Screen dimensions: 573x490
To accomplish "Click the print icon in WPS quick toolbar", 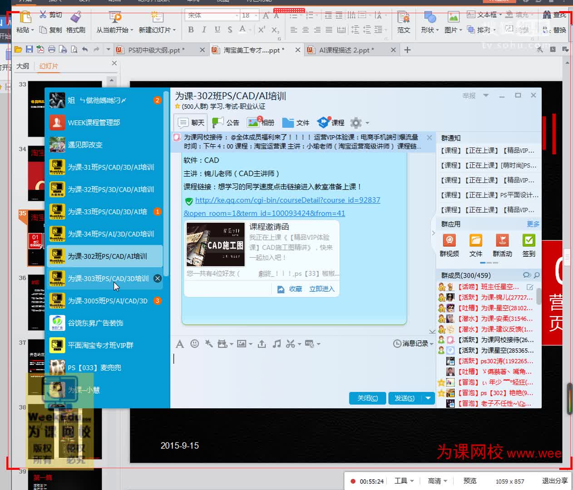I will click(x=51, y=49).
